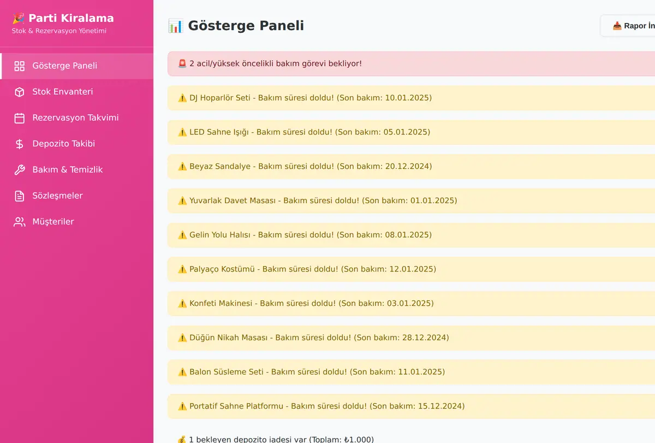Select the Beyaz Sandalye maintenance warning text
655x443 pixels.
(311, 166)
